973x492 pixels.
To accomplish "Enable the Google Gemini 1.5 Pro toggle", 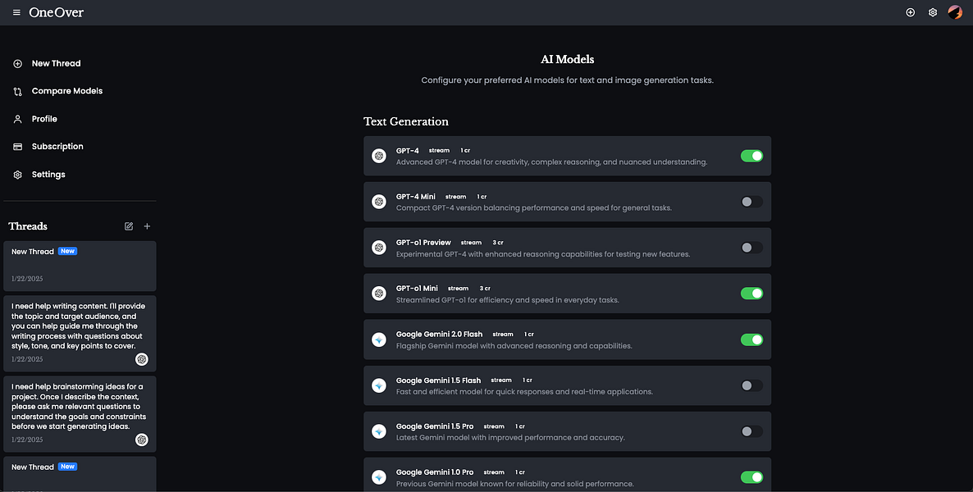I will pyautogui.click(x=751, y=431).
